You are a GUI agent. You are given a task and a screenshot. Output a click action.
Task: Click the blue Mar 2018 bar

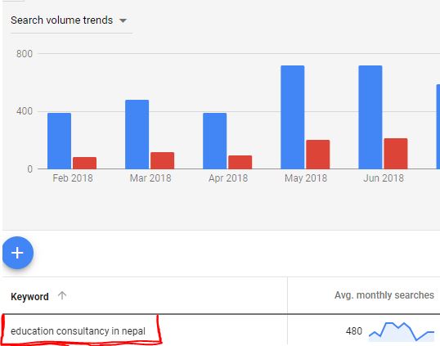click(x=137, y=134)
